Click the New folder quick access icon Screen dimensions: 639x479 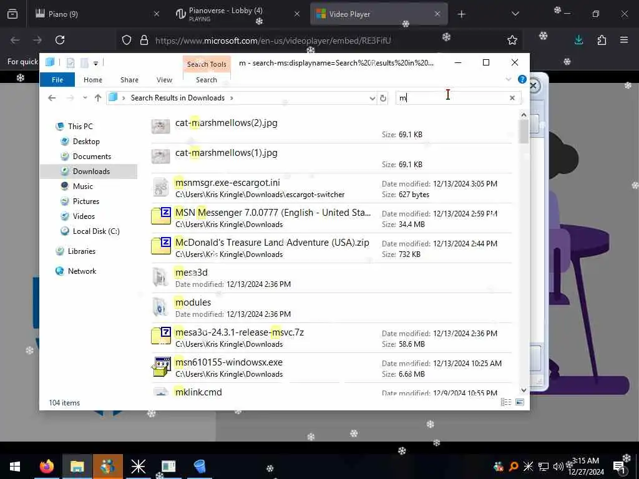[84, 63]
